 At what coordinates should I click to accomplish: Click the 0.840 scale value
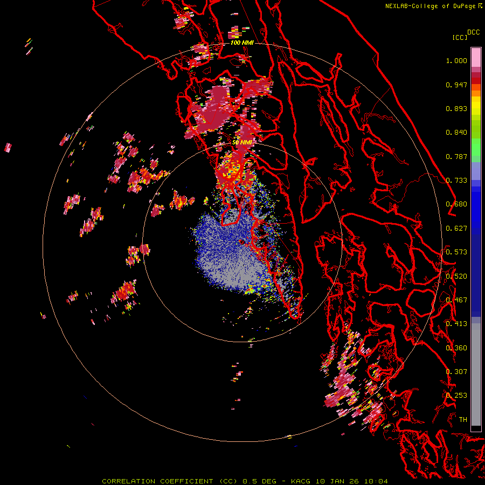456,133
